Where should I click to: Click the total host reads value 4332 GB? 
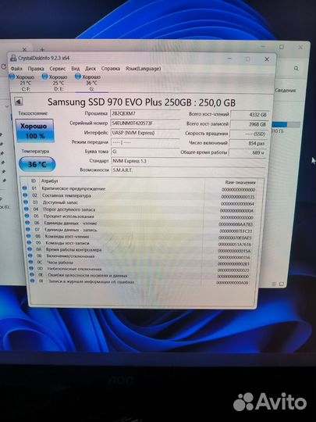click(250, 114)
